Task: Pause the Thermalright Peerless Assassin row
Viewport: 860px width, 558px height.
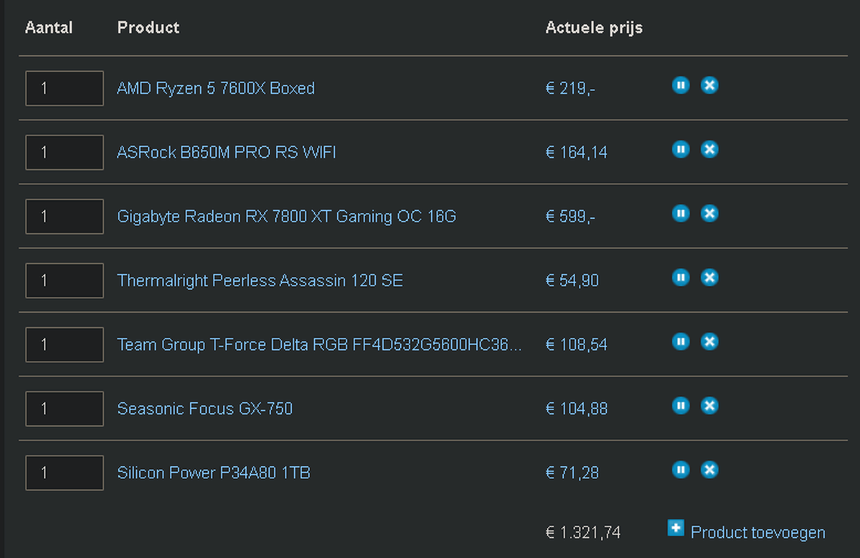Action: 681,278
